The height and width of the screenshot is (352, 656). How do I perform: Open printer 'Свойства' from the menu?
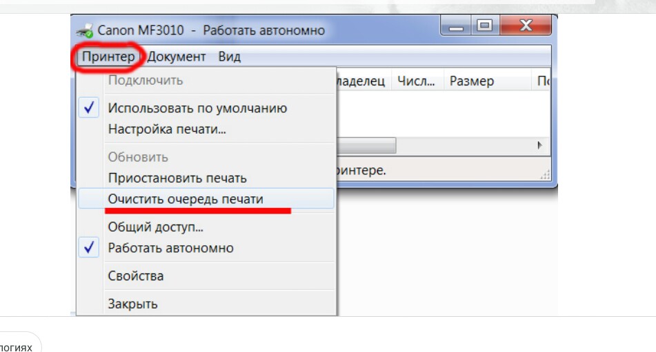[136, 276]
